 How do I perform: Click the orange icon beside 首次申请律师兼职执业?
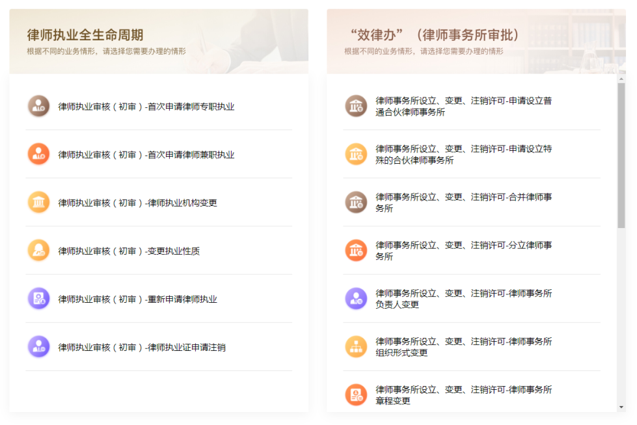pyautogui.click(x=38, y=154)
